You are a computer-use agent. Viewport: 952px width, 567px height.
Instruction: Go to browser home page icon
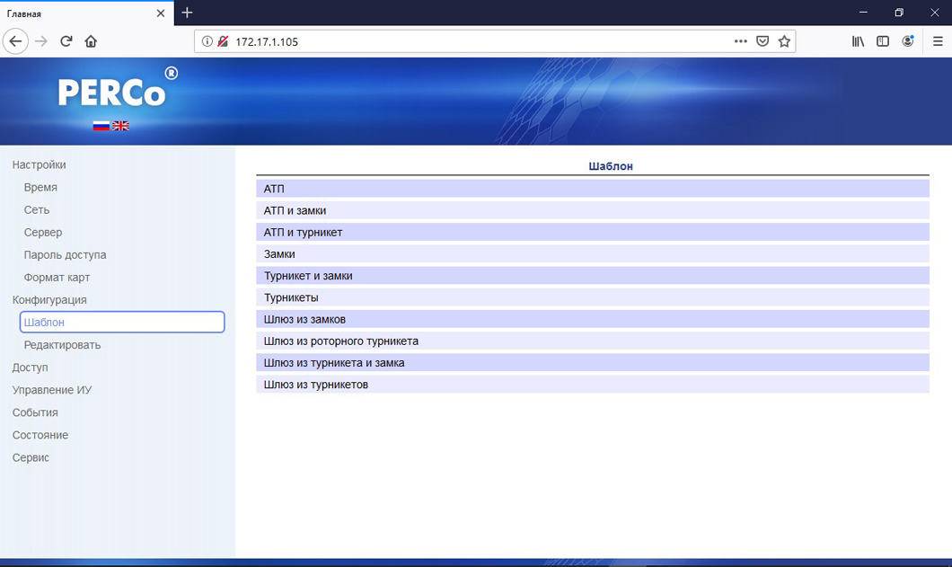[91, 41]
